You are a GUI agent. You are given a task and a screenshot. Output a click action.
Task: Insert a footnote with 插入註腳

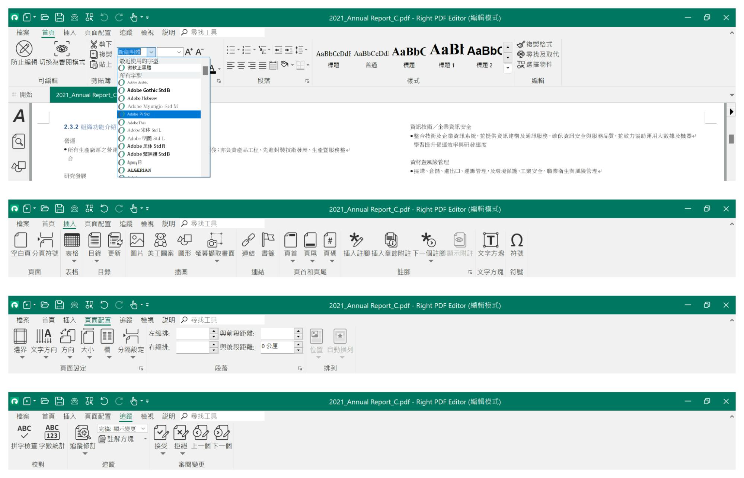point(356,240)
